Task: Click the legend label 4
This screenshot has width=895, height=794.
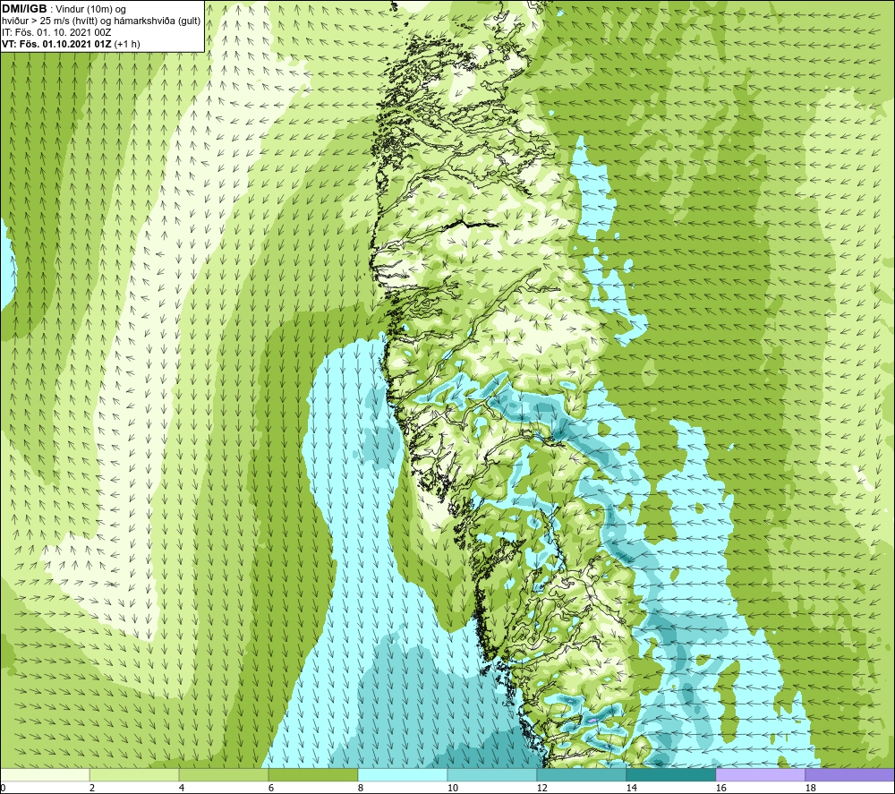Action: (x=182, y=788)
